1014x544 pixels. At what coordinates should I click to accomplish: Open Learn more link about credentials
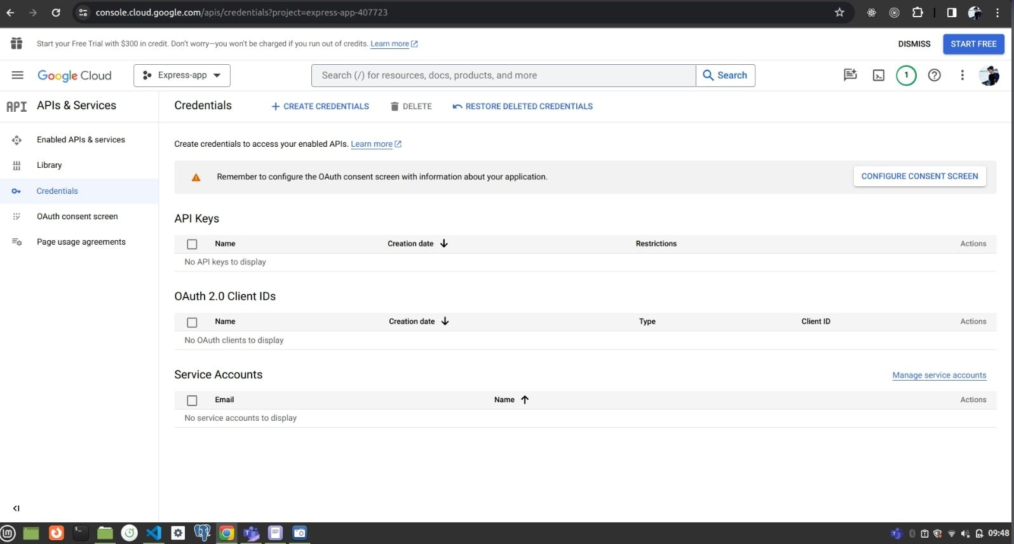click(376, 144)
